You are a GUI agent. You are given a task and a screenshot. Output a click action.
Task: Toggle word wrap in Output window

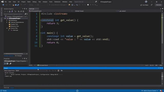(61, 71)
